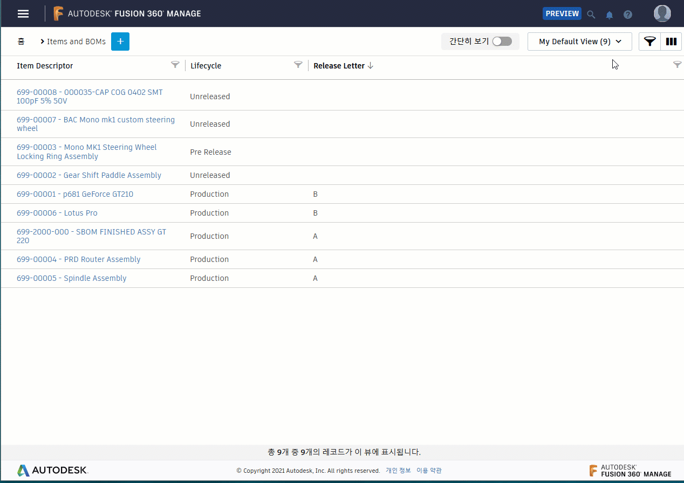
Task: Select release letter A of Spindle Assembly row
Action: [x=316, y=278]
